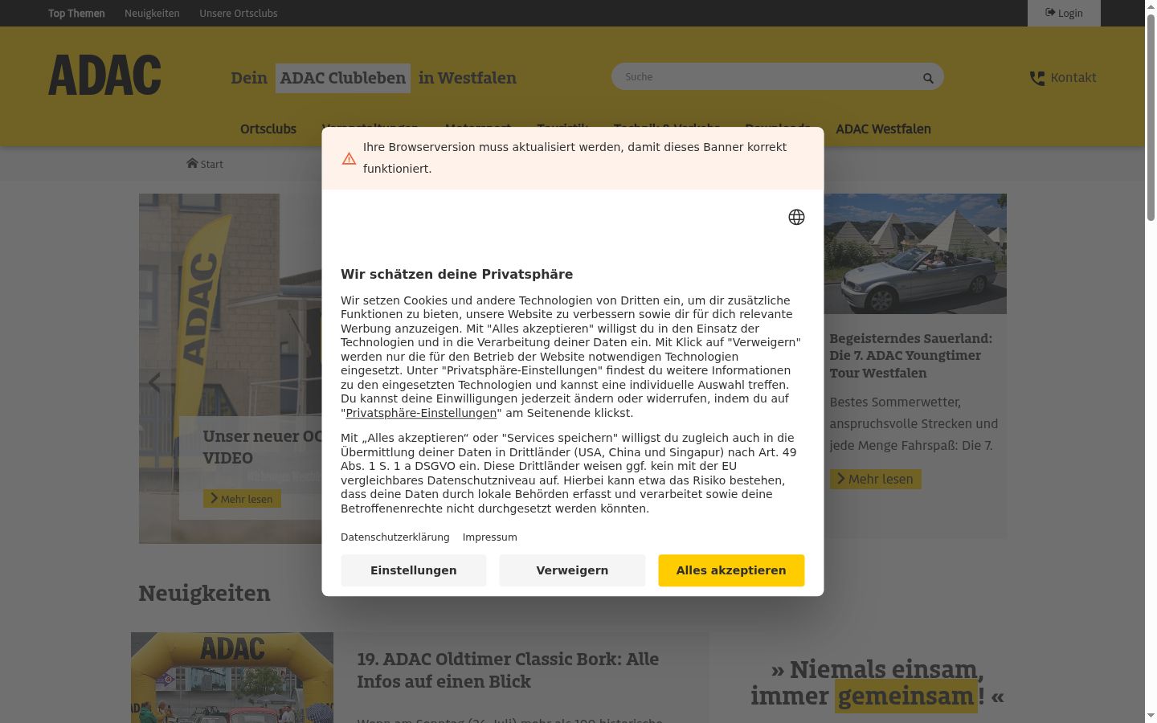This screenshot has width=1157, height=723.
Task: Open 19. ADAC Oldtimer Classic Bork headline
Action: point(508,670)
